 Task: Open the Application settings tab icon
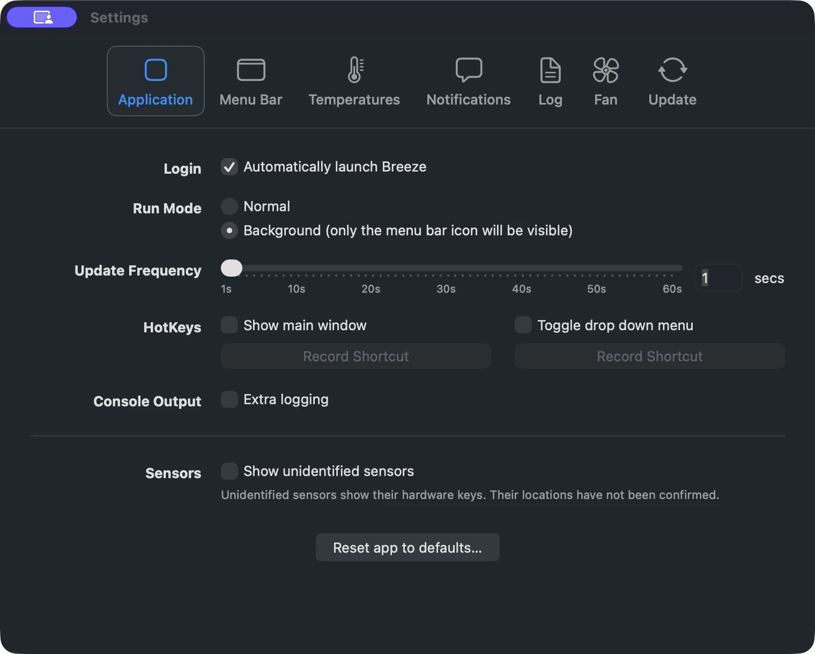coord(155,70)
